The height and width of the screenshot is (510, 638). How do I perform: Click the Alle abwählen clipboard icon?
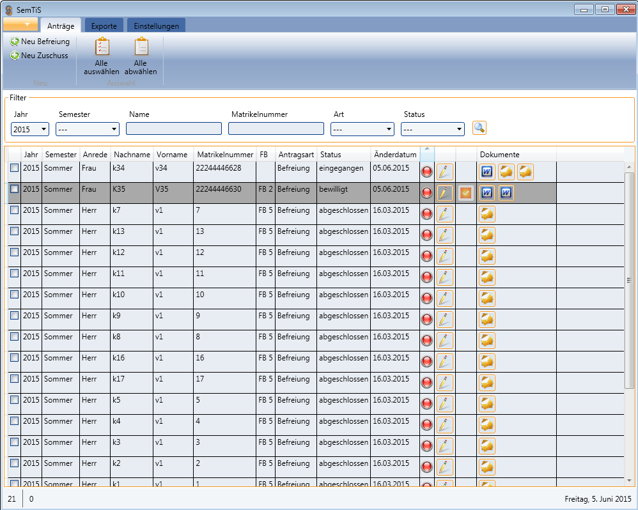141,47
